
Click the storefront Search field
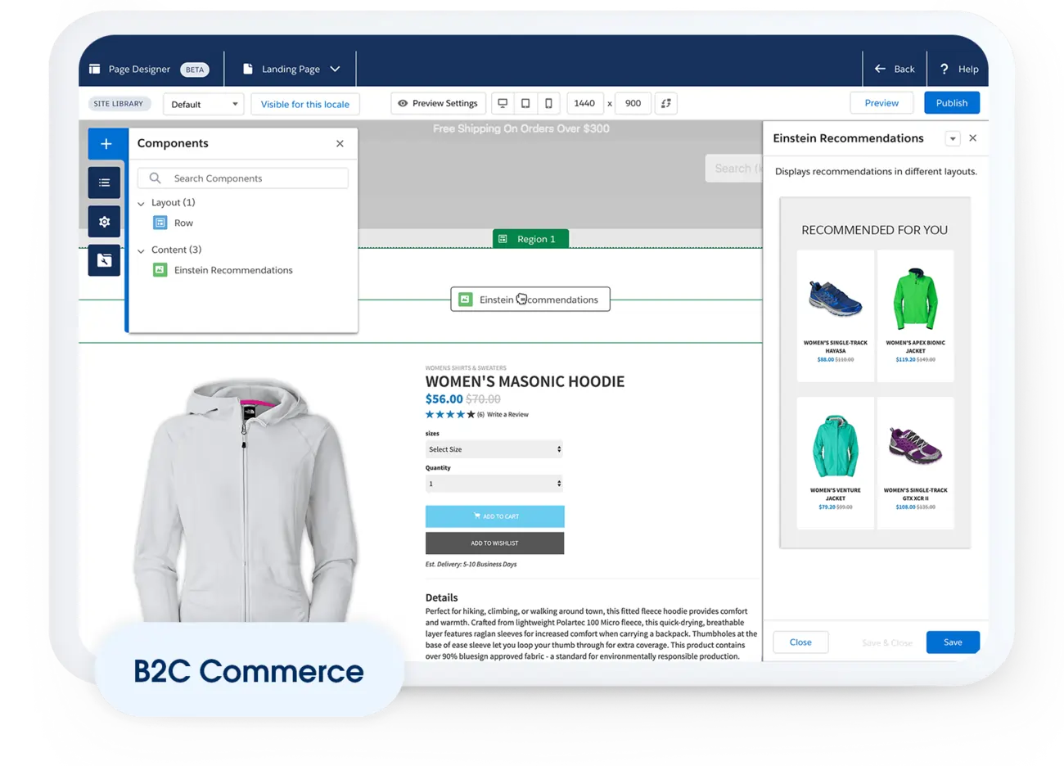point(733,169)
